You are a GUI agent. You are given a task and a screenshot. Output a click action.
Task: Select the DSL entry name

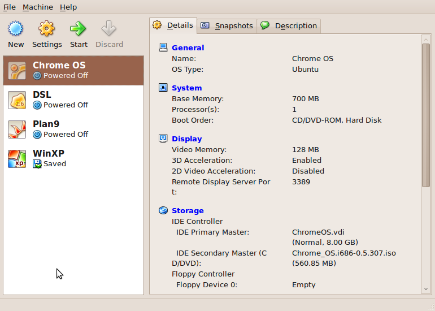point(42,94)
